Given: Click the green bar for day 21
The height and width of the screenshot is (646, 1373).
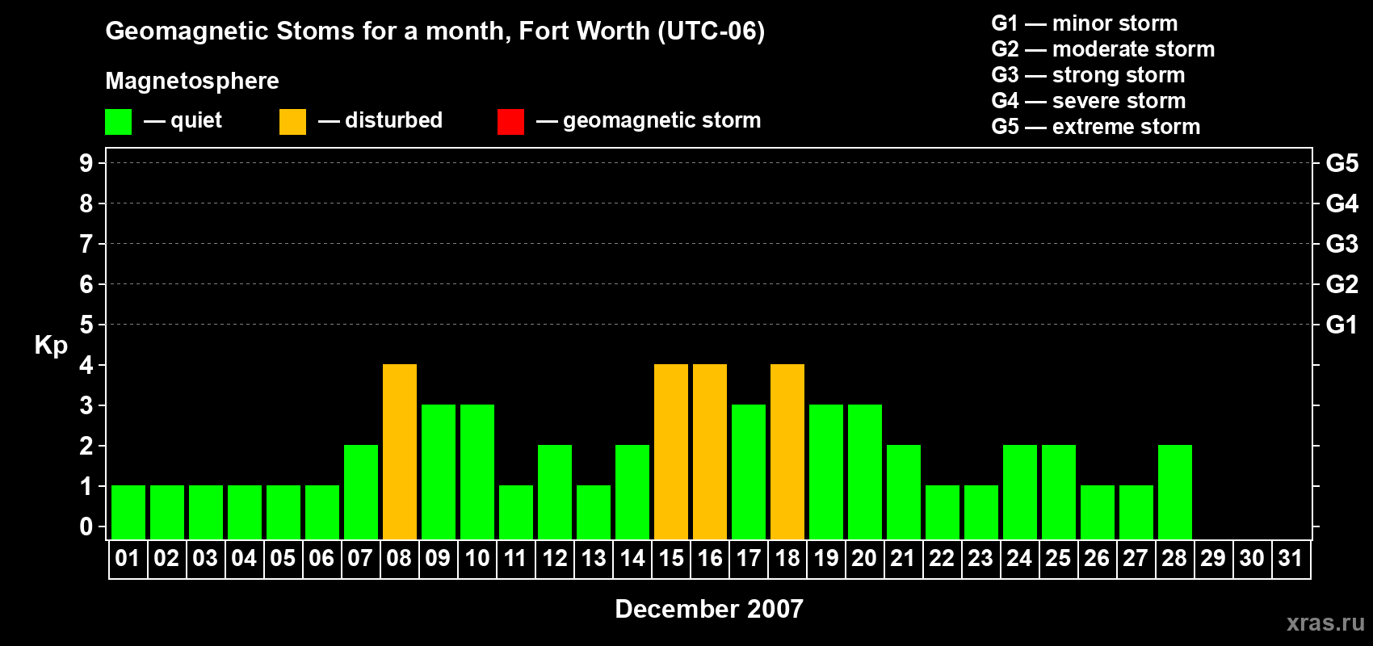Looking at the screenshot, I should click(x=904, y=493).
